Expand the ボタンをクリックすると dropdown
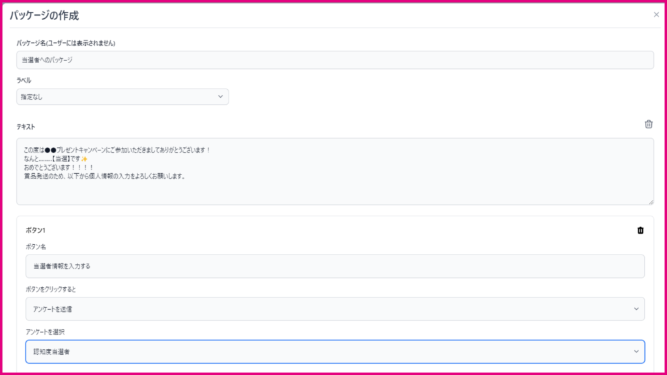 [x=335, y=309]
